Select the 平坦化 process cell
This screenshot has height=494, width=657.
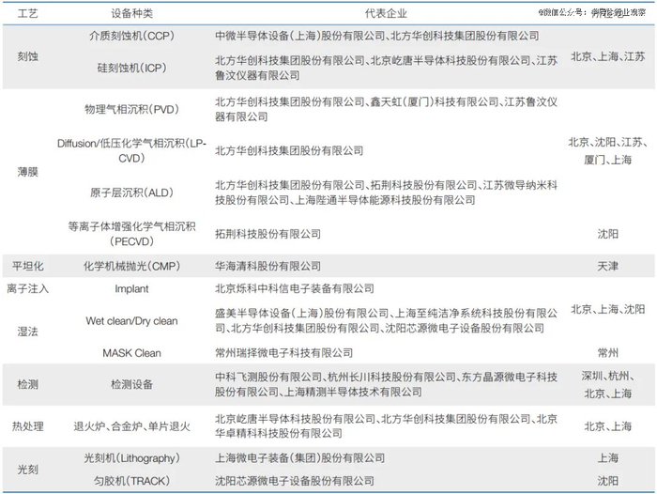coord(27,266)
